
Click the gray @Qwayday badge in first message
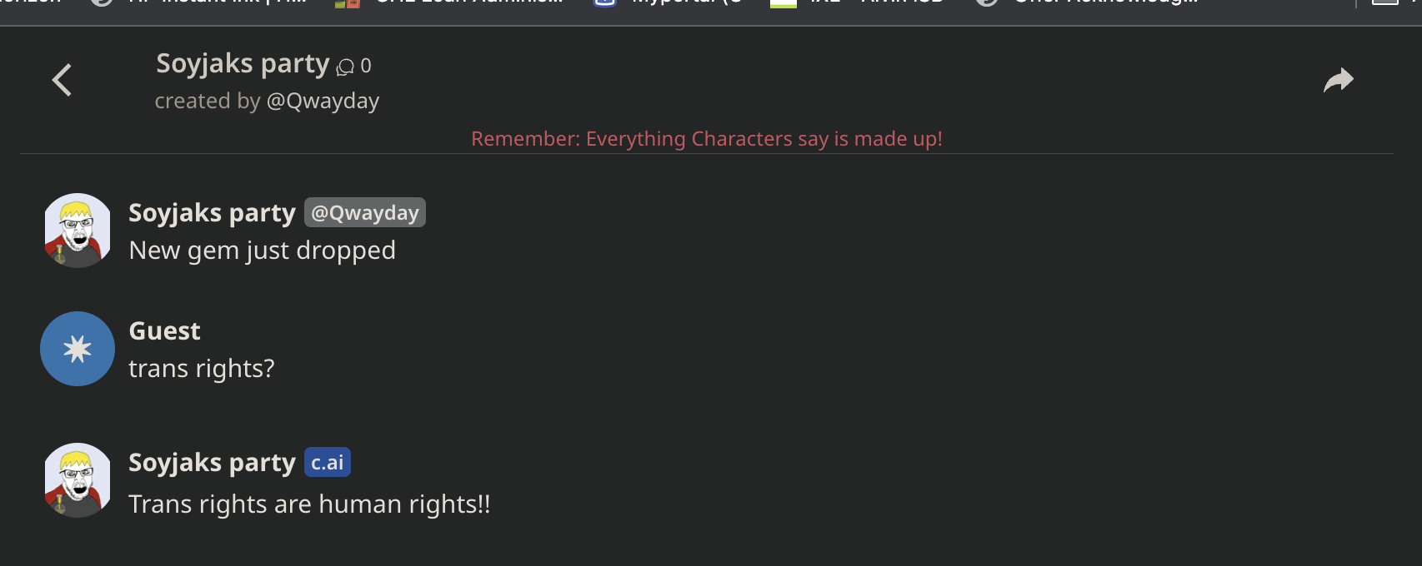365,212
